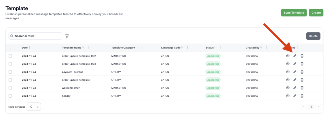Focus the Search 6 rows field
This screenshot has width=326, height=122.
point(35,36)
